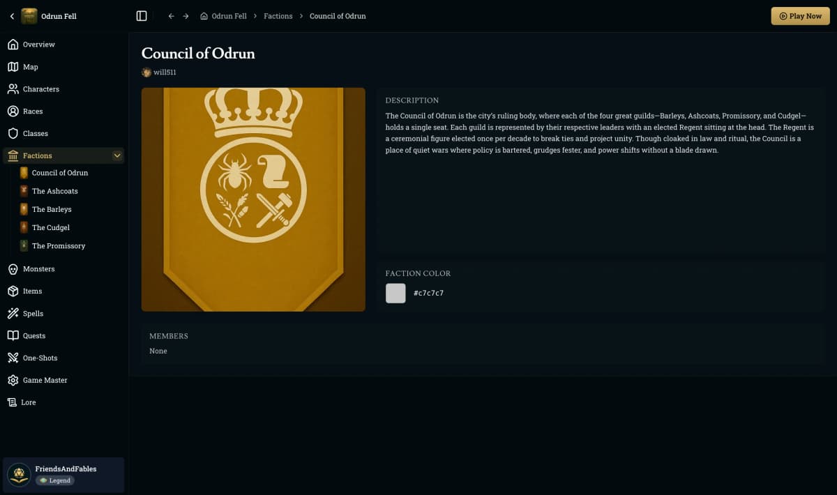Select The Ashcoats faction

(x=54, y=191)
